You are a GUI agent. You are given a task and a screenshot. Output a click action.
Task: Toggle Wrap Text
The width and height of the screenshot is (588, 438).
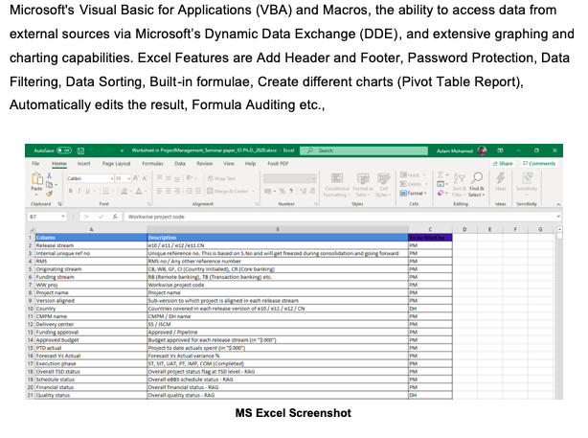[x=221, y=178]
